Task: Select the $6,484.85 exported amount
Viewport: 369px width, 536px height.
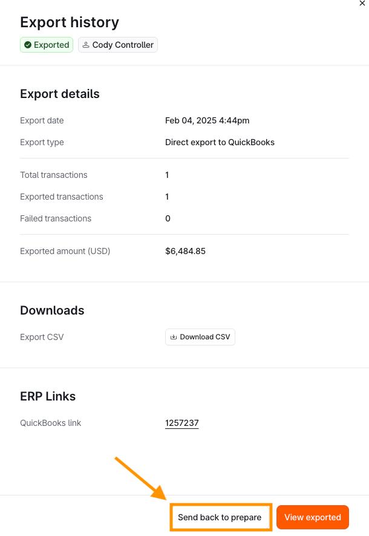Action: pos(185,251)
